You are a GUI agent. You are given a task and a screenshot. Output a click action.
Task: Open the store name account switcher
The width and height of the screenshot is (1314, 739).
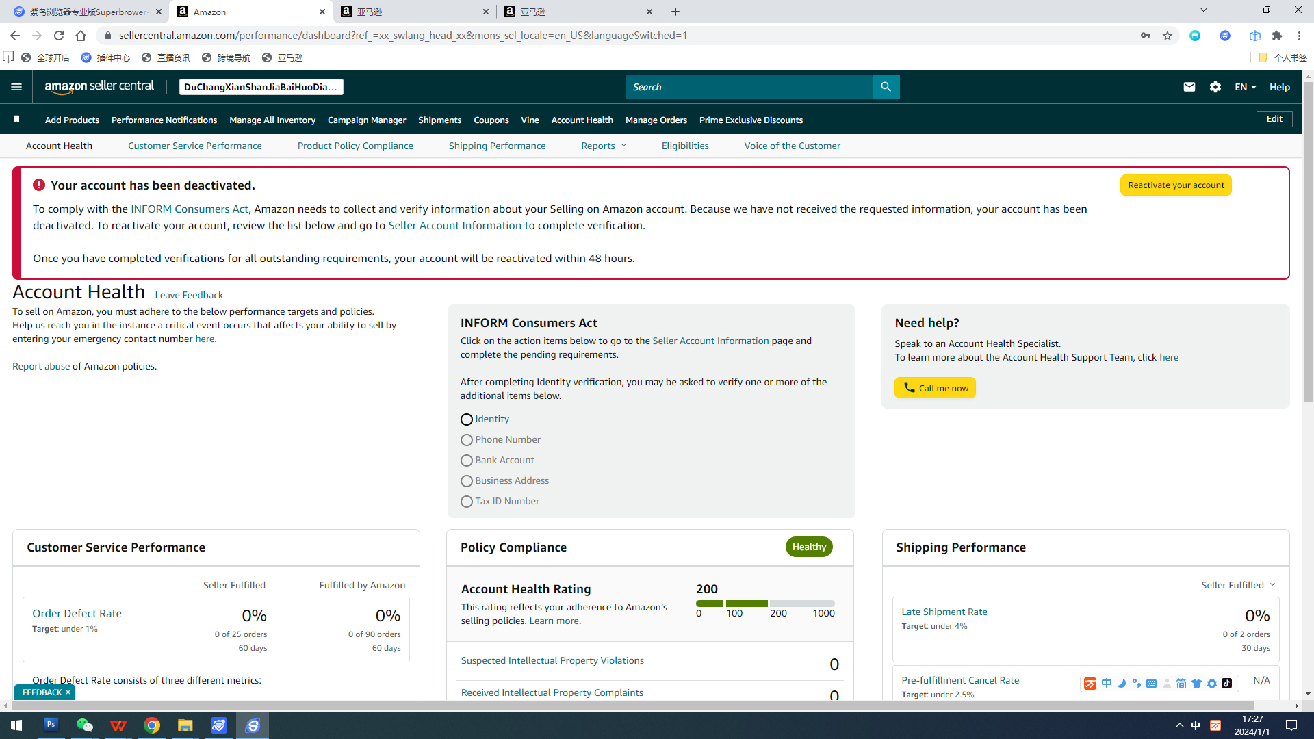coord(261,87)
